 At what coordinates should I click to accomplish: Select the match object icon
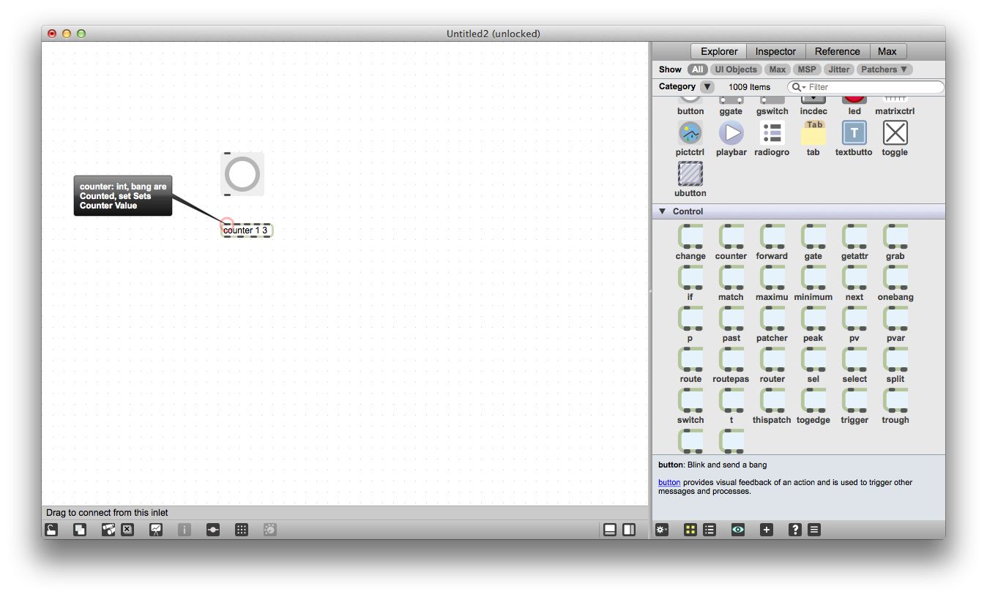(x=731, y=278)
